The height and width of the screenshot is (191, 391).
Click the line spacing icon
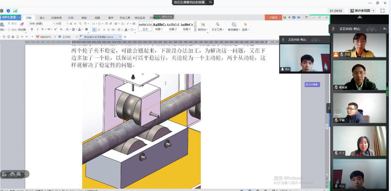[x=119, y=30]
